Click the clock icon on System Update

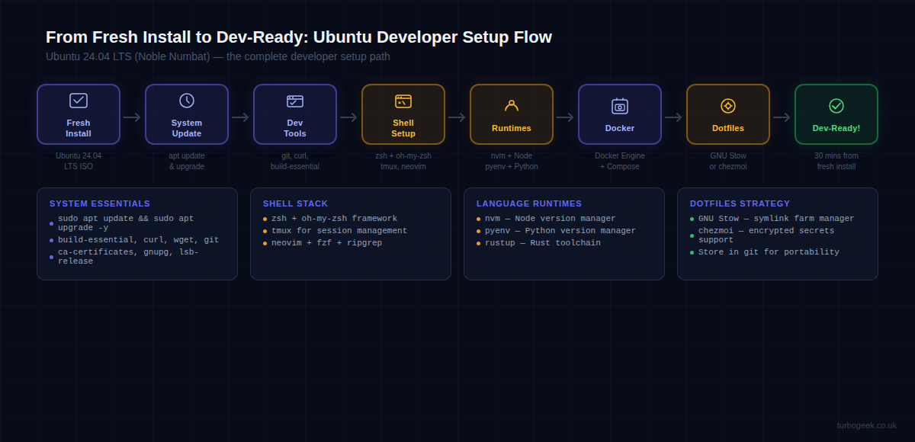pyautogui.click(x=187, y=100)
